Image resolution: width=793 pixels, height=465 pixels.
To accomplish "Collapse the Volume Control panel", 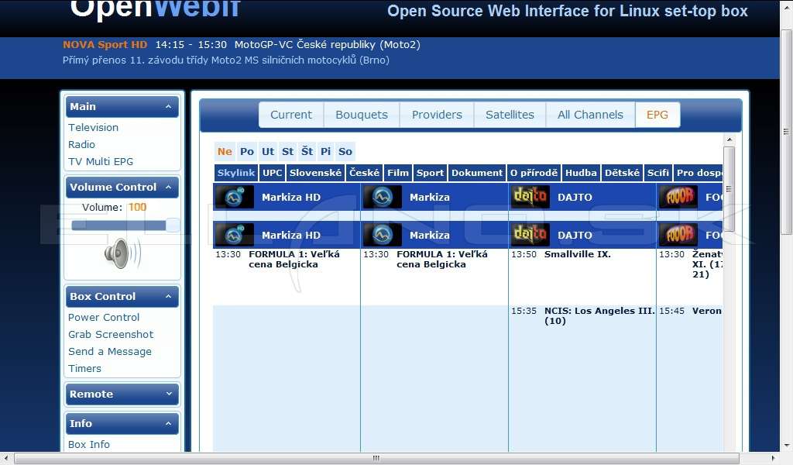I will point(168,188).
